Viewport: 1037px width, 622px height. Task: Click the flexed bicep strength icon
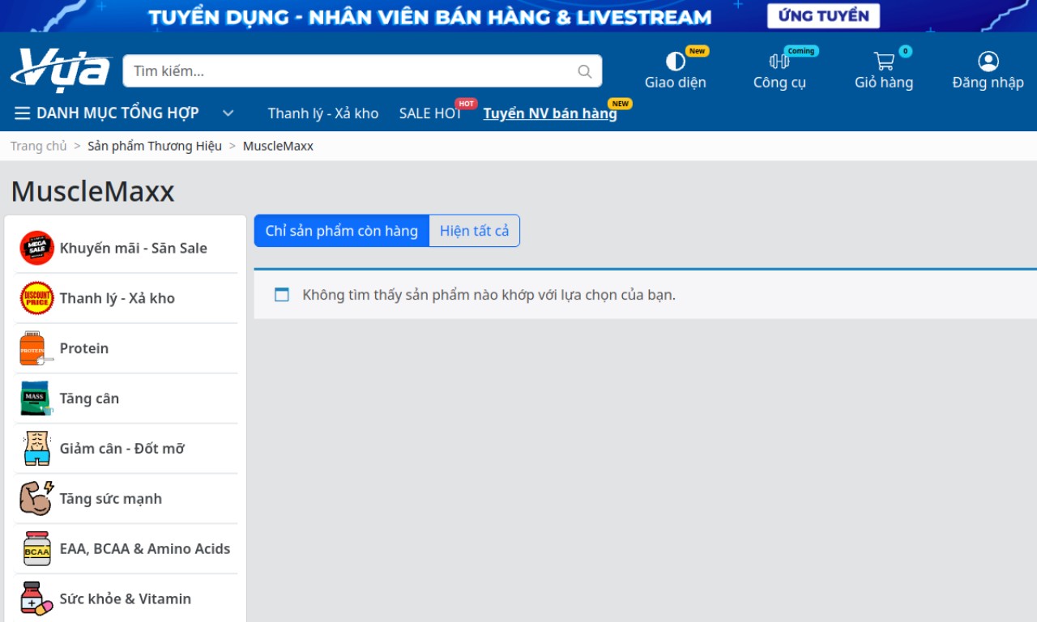(36, 499)
